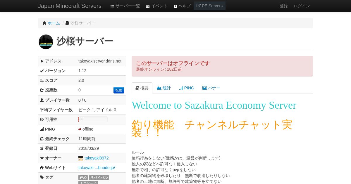Click the home icon beside Webサイト

42,168
